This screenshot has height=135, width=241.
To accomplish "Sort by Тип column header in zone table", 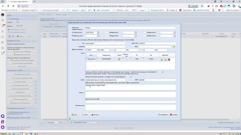I will click(91, 55).
